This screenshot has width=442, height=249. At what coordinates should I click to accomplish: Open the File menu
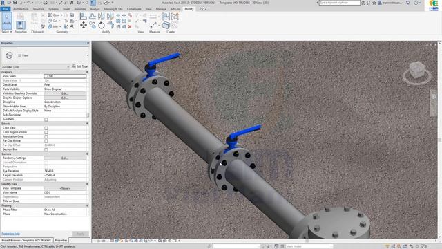[6, 9]
